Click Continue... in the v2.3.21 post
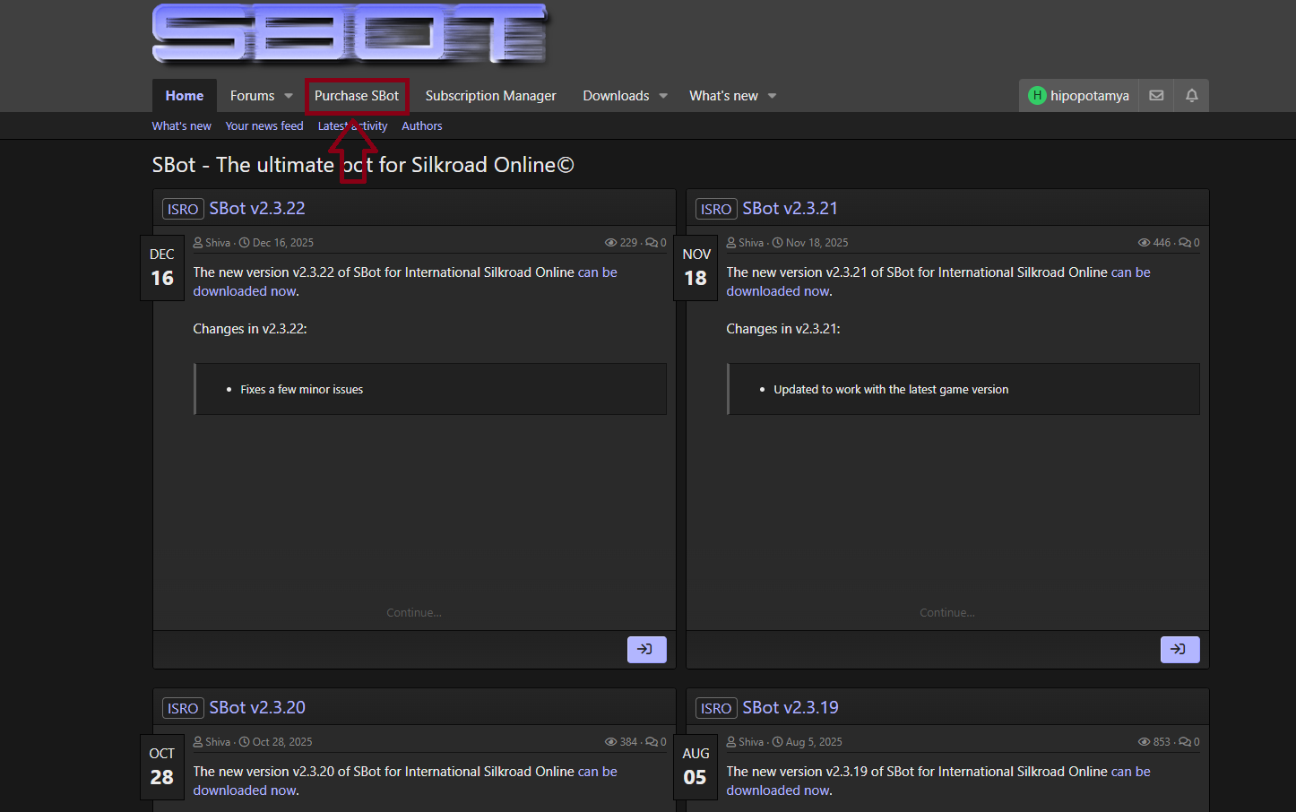Image resolution: width=1296 pixels, height=812 pixels. pos(946,613)
